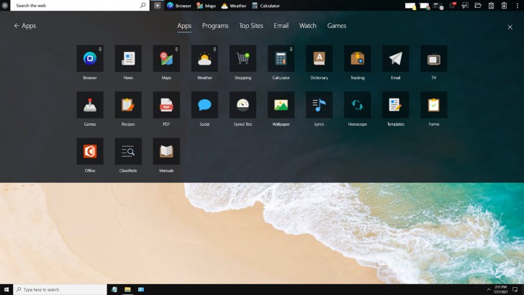
Task: Open the Wallpaper app
Action: 281,105
